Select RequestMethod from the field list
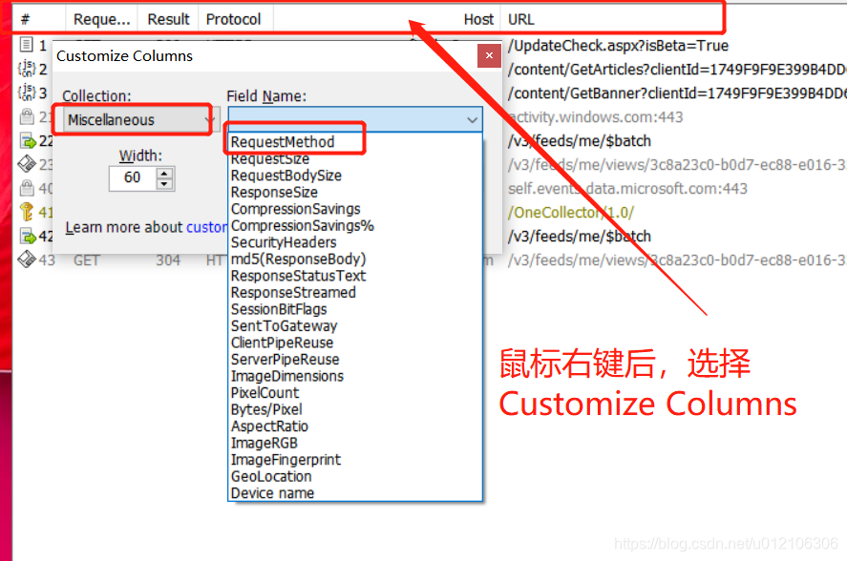The height and width of the screenshot is (561, 847). (283, 142)
